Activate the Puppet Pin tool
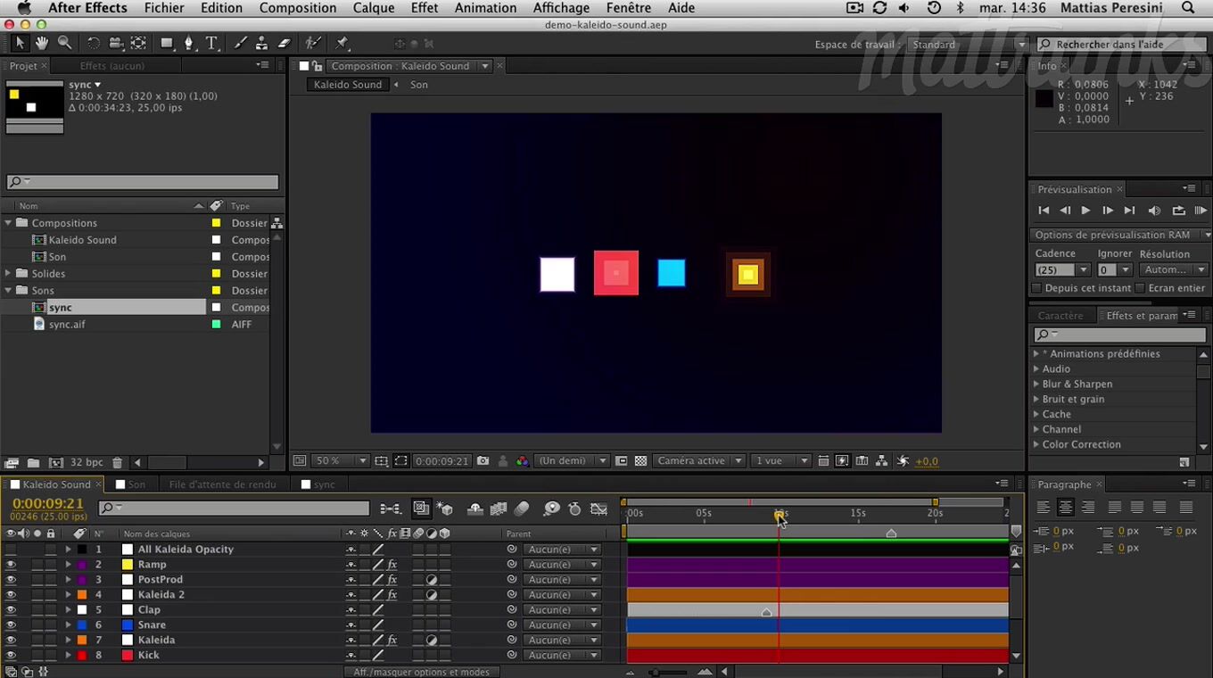1213x678 pixels. [x=342, y=43]
